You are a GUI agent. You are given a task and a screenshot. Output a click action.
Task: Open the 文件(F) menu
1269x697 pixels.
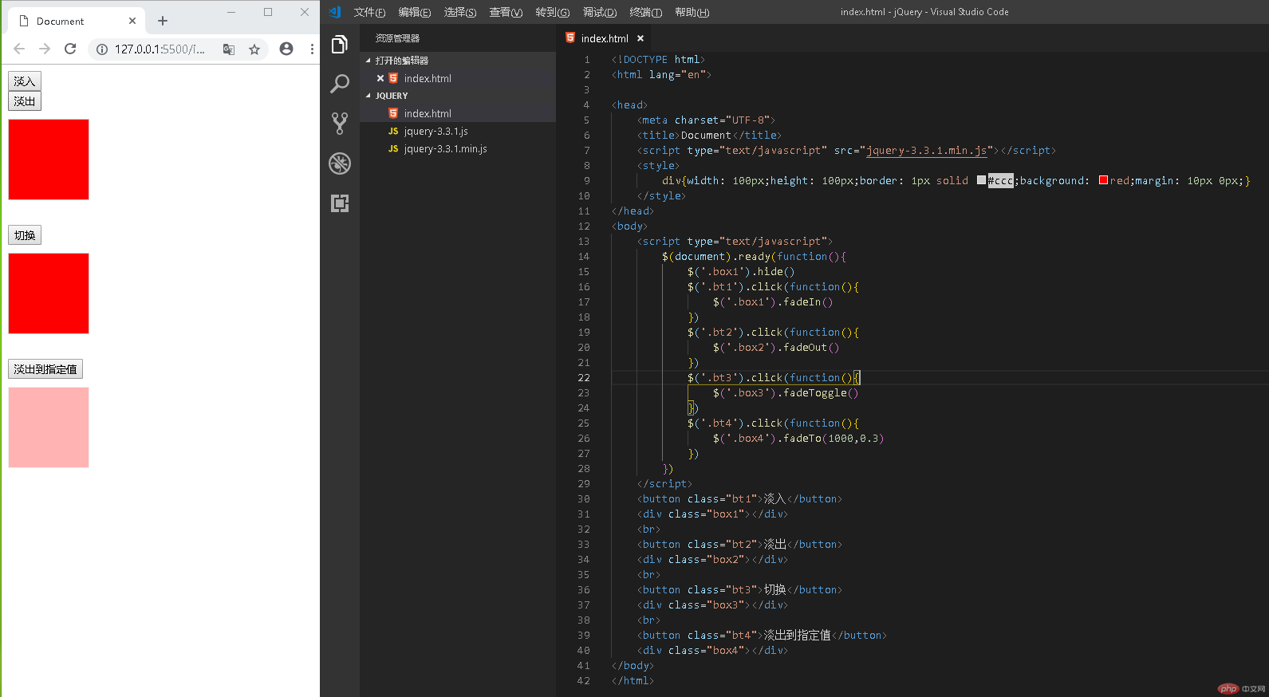[x=369, y=12]
